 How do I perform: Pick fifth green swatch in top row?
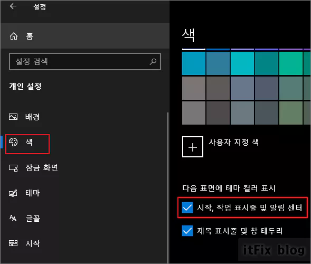[x=291, y=63]
